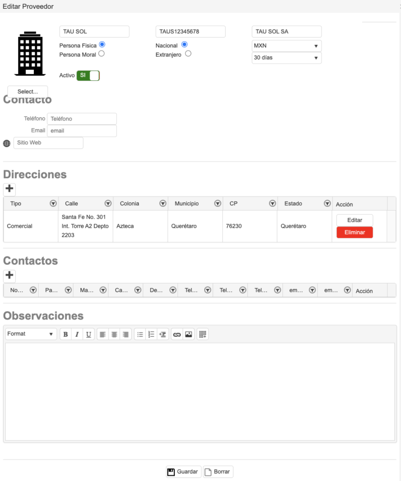The width and height of the screenshot is (401, 481).
Task: Click the Sitio Web input field
Action: pos(48,143)
